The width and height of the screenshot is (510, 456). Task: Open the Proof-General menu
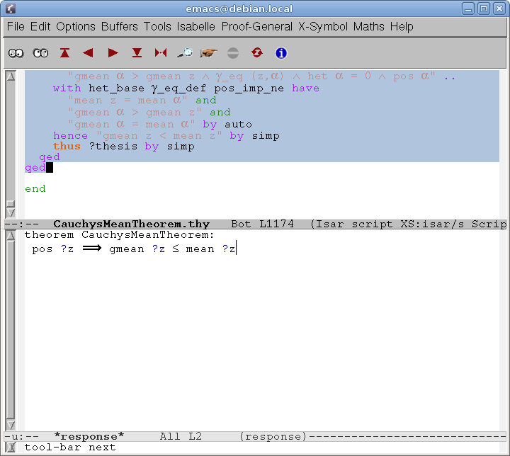(256, 26)
